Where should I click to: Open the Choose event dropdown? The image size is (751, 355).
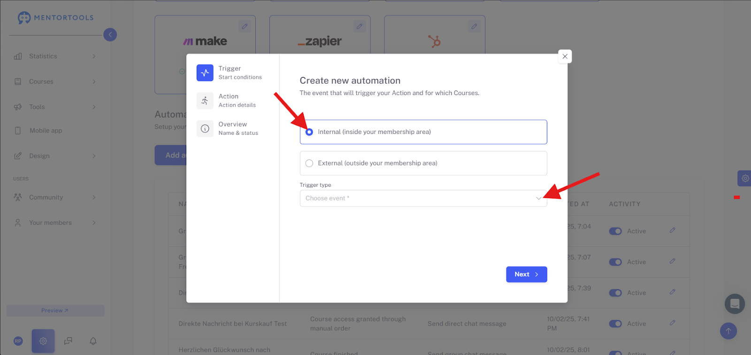pos(423,198)
